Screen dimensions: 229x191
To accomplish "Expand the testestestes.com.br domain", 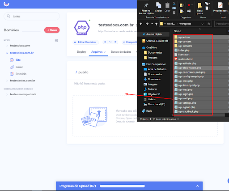I will [x=7, y=81].
